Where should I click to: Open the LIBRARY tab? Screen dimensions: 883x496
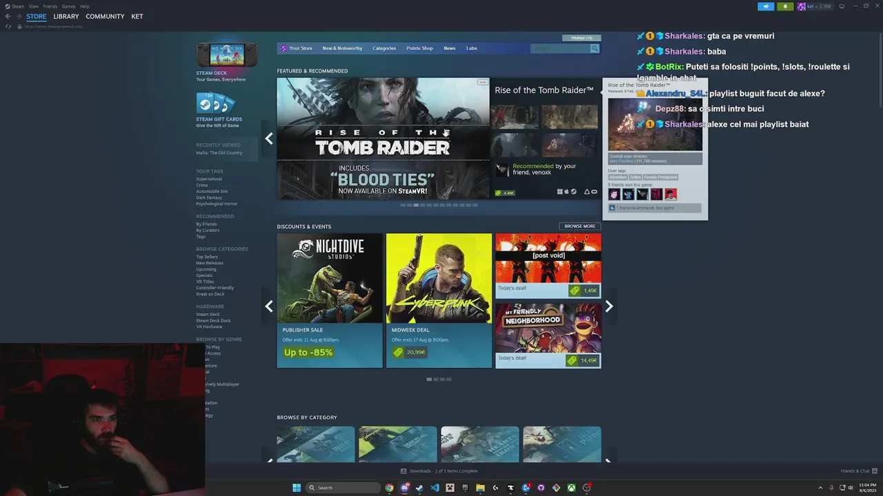tap(66, 17)
